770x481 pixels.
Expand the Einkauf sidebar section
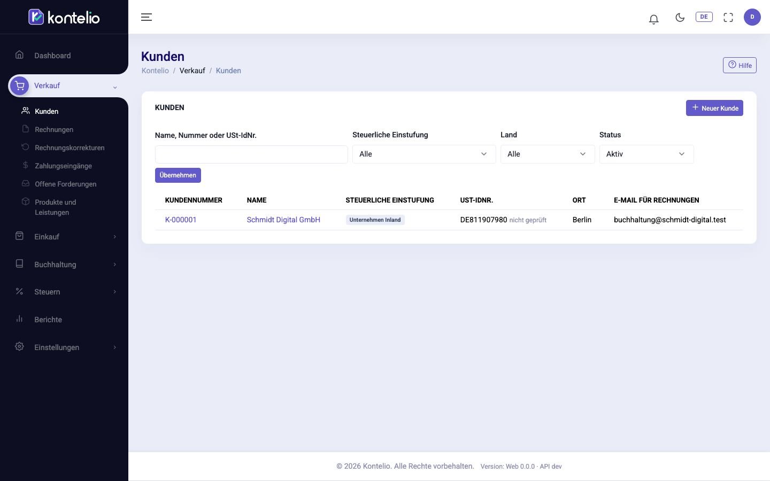(x=64, y=237)
